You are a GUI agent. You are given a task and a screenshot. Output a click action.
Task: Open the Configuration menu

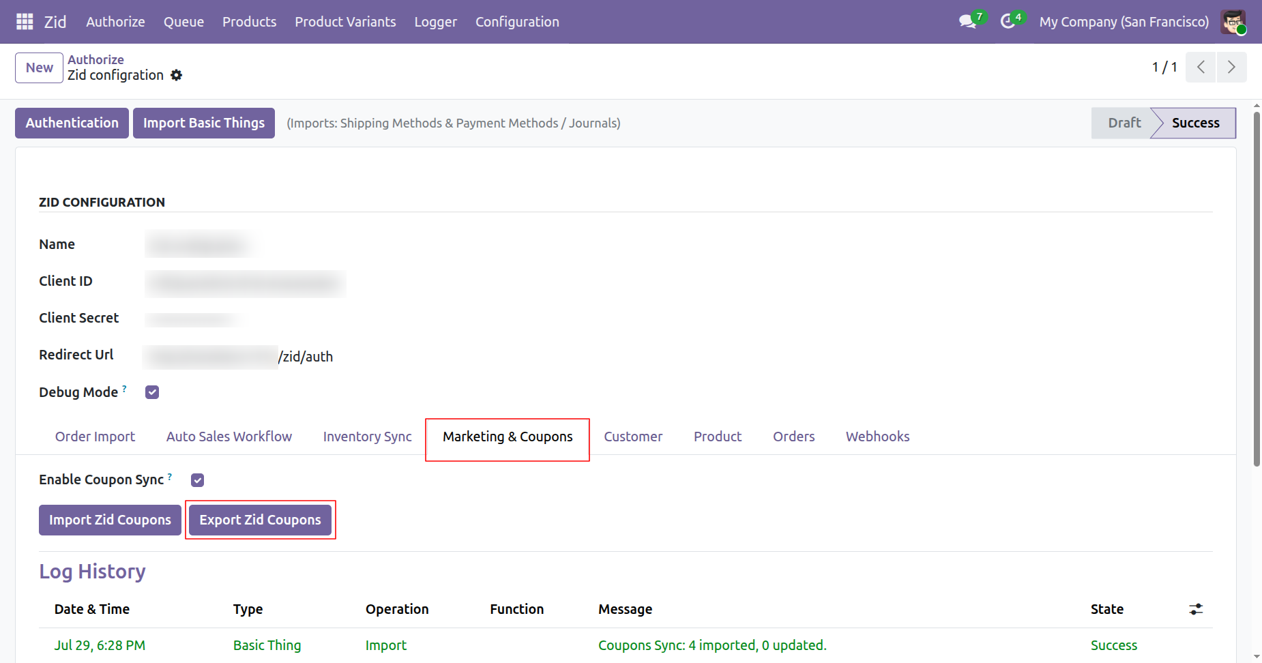[x=517, y=22]
